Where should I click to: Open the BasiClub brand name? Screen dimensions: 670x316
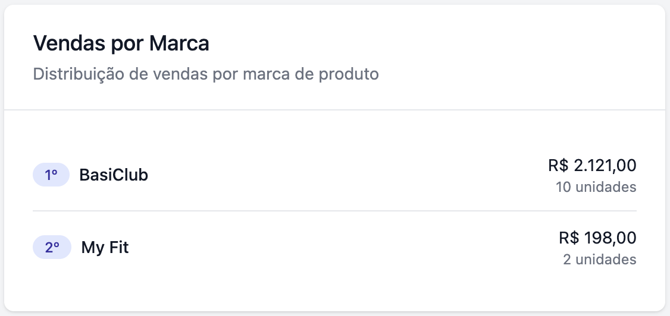click(x=114, y=175)
